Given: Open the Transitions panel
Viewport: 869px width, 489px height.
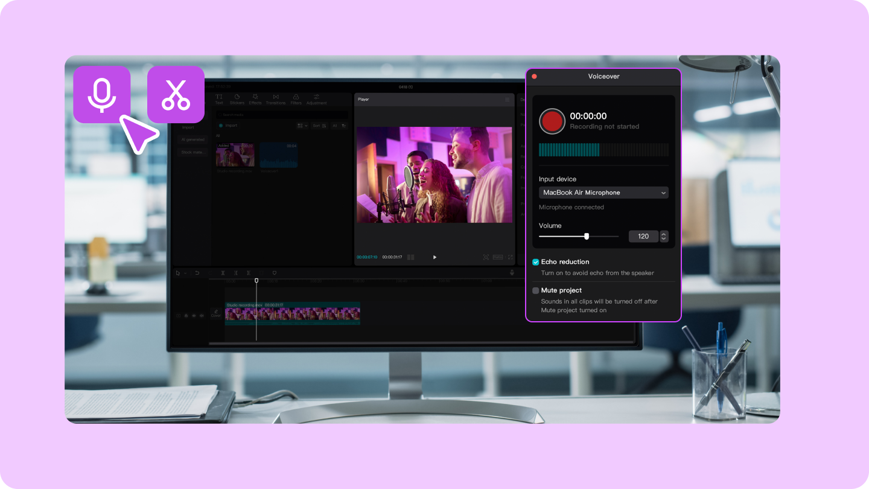Looking at the screenshot, I should pos(276,100).
